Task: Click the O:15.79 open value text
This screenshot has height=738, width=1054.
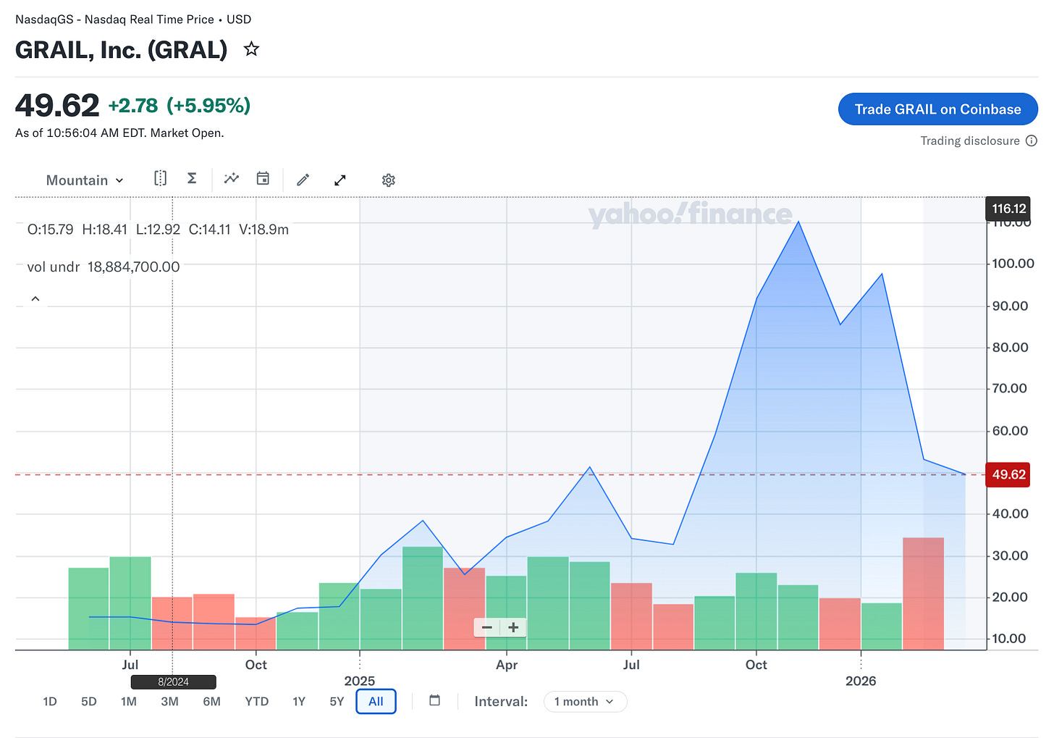Action: point(50,229)
